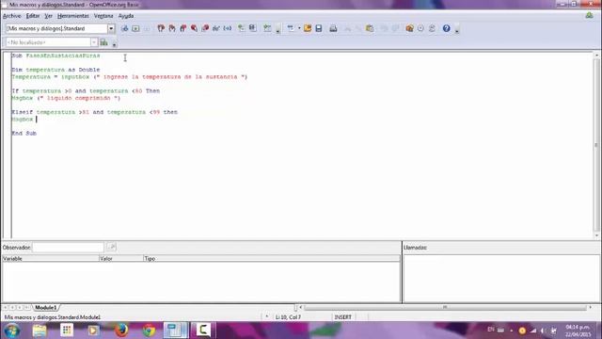This screenshot has width=602, height=339.
Task: Expand standard toolbar overflow arrow after Help
Action: click(457, 30)
